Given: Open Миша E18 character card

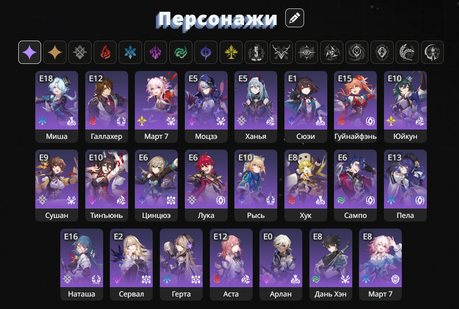Looking at the screenshot, I should coord(57,107).
